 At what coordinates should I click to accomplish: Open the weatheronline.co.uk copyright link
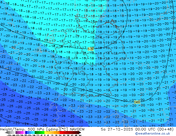[x=153, y=134]
